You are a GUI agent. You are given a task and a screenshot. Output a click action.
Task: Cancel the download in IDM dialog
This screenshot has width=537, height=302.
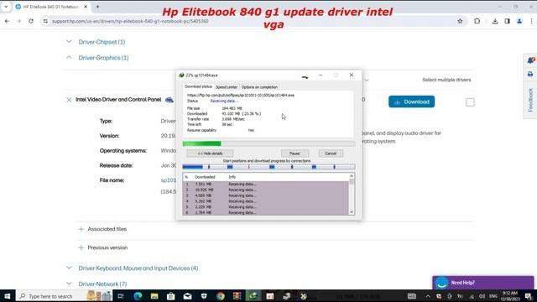(x=331, y=154)
